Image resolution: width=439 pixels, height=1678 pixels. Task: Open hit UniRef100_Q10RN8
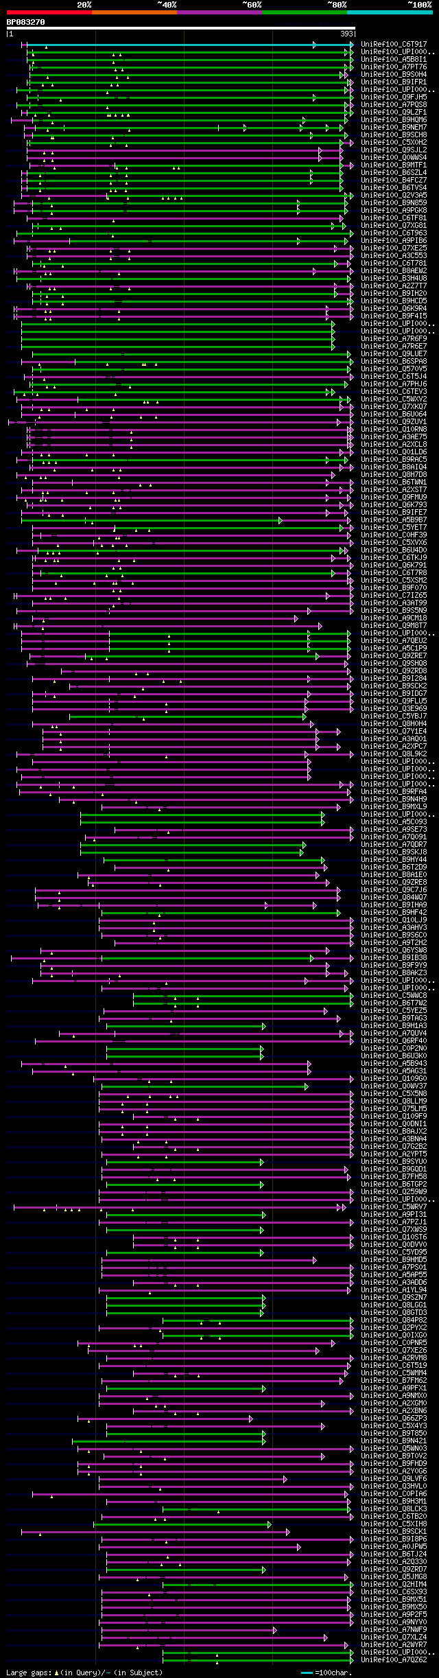394,430
